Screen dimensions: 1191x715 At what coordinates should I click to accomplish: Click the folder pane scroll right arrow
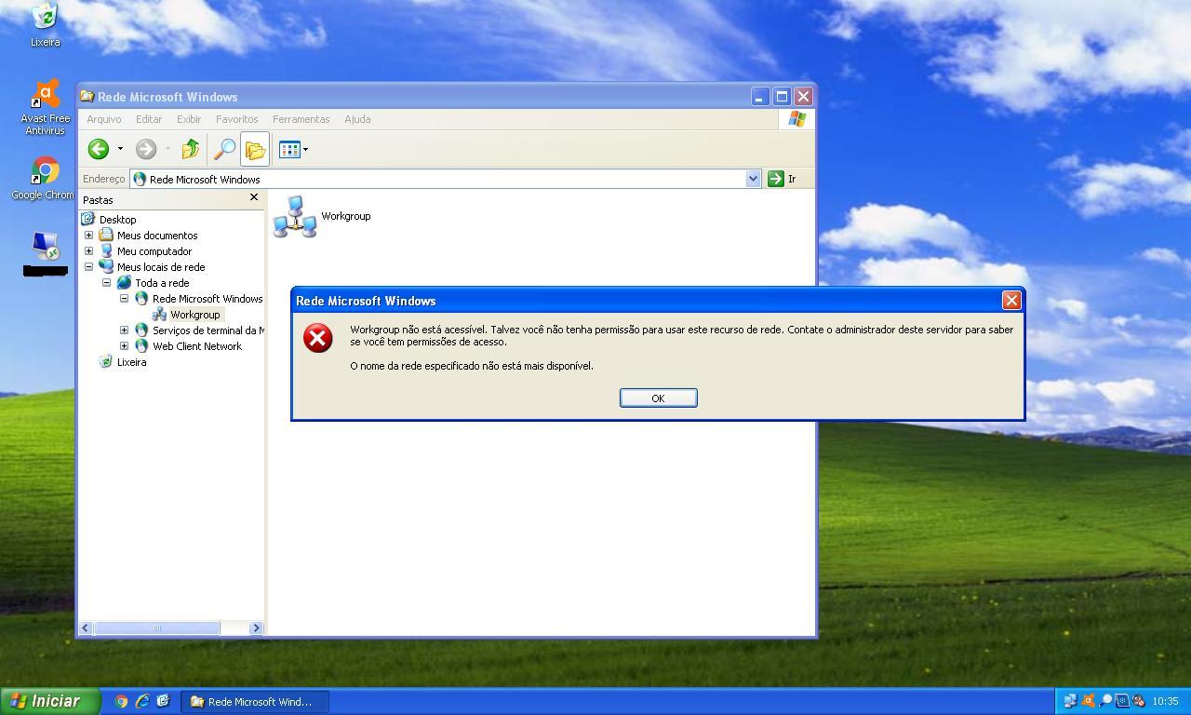click(256, 628)
